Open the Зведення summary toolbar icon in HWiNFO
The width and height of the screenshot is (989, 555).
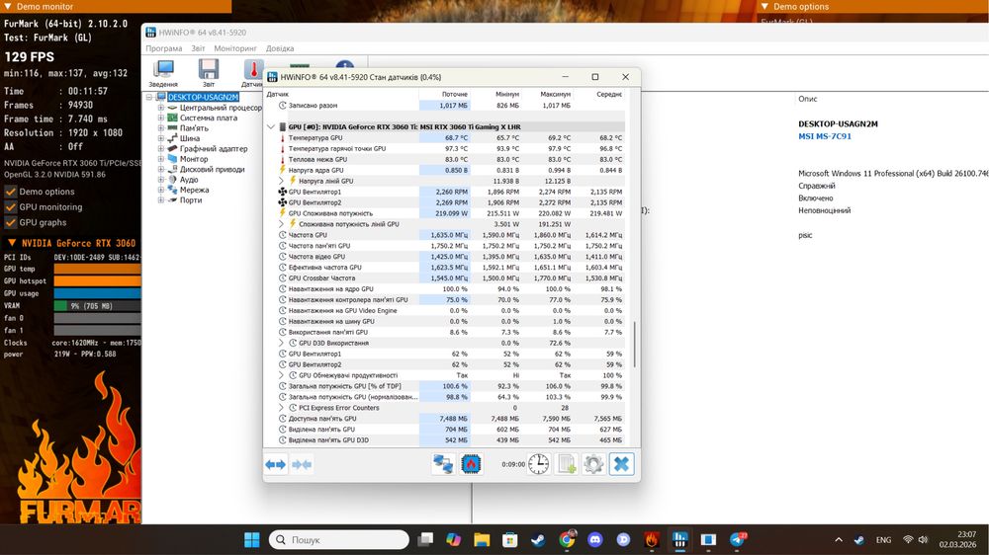163,72
